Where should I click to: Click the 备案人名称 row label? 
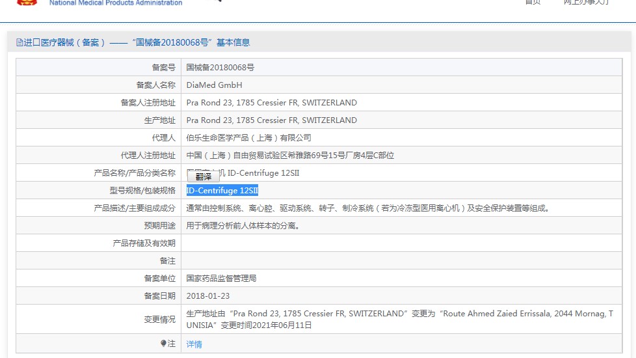coord(156,85)
